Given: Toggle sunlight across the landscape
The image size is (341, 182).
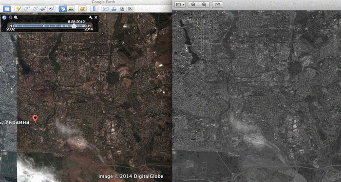Looking at the screenshot, I should pos(71,9).
